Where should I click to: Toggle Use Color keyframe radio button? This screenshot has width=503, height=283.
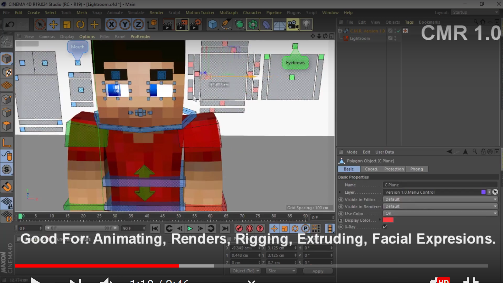click(x=341, y=214)
